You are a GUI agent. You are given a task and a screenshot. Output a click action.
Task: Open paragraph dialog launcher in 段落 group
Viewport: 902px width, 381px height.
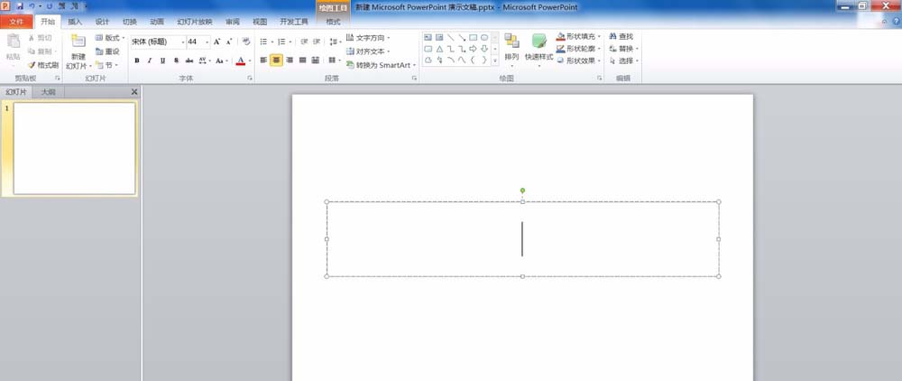pos(414,78)
